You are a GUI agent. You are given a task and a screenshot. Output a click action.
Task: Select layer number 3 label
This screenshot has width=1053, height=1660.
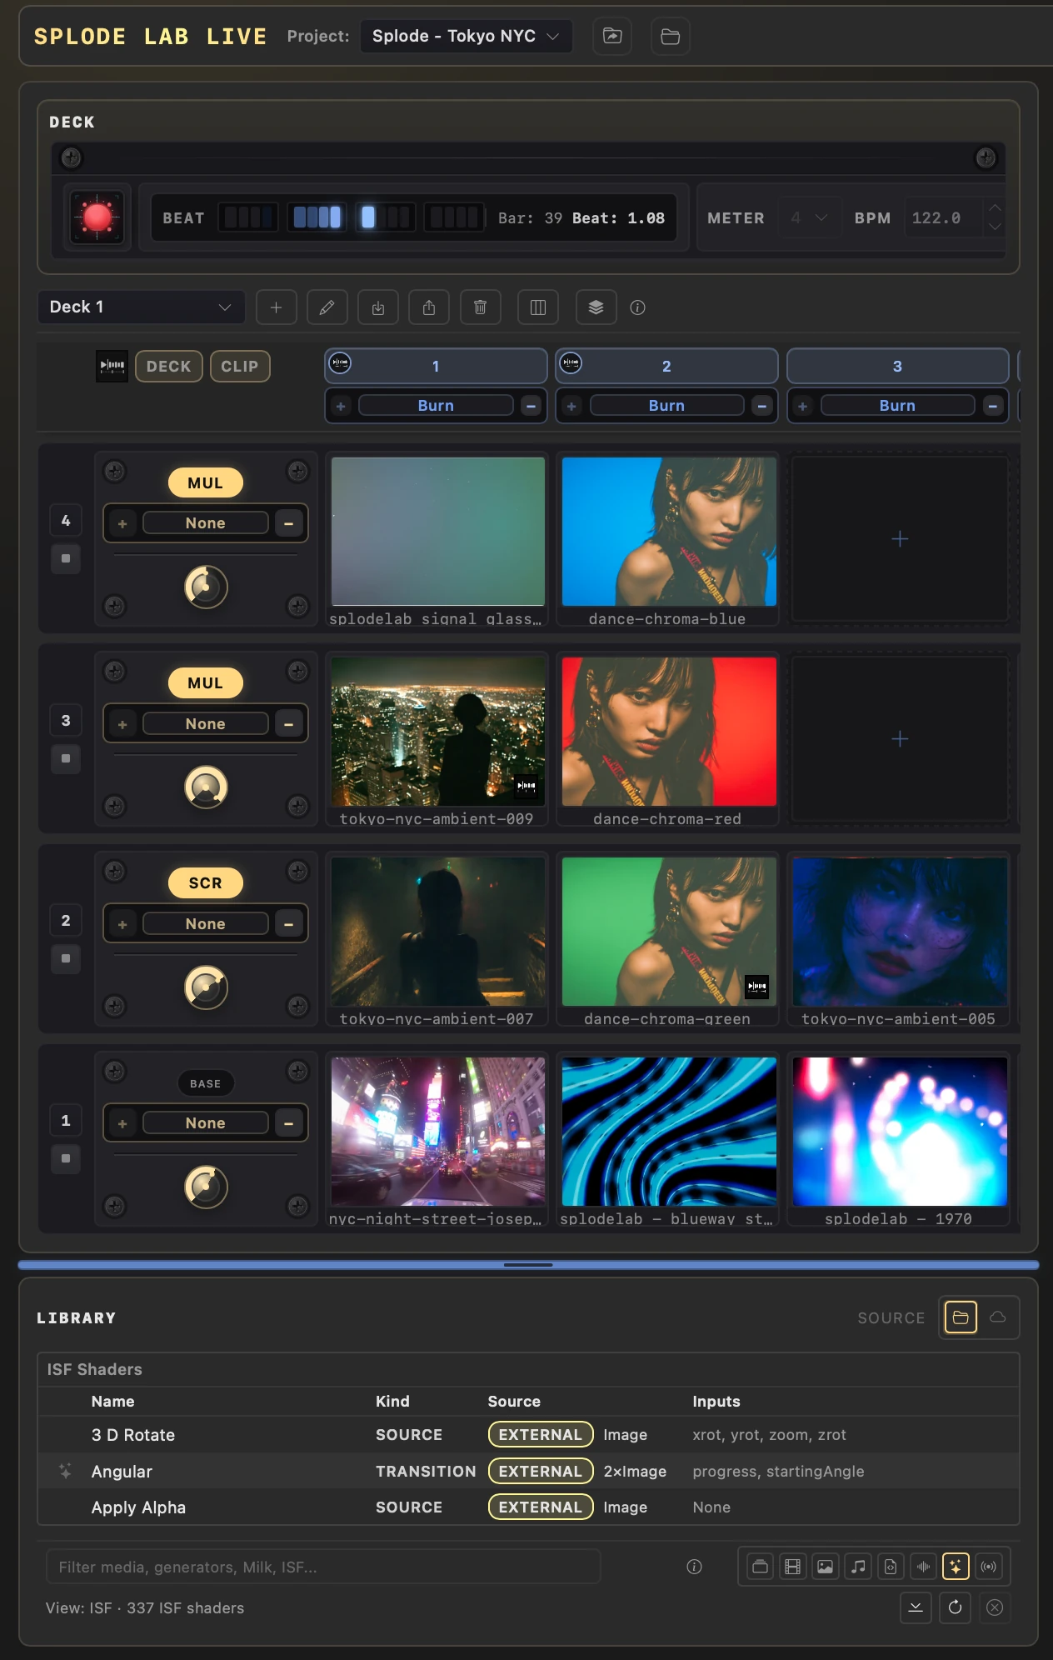[x=66, y=720]
